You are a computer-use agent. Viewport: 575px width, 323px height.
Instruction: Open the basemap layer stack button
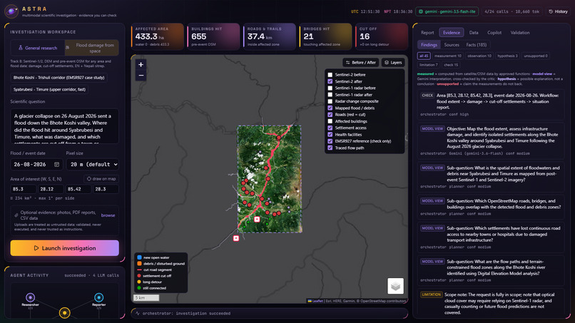click(395, 286)
